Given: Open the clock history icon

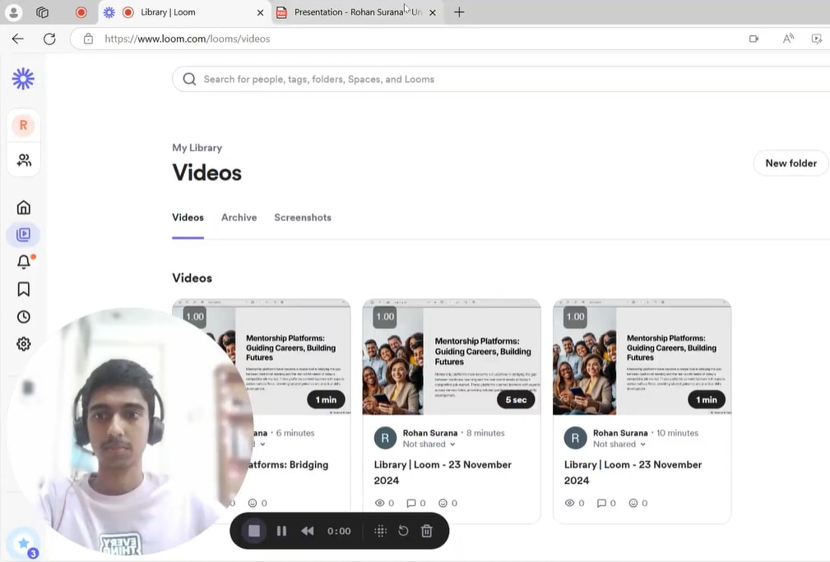Looking at the screenshot, I should (24, 316).
